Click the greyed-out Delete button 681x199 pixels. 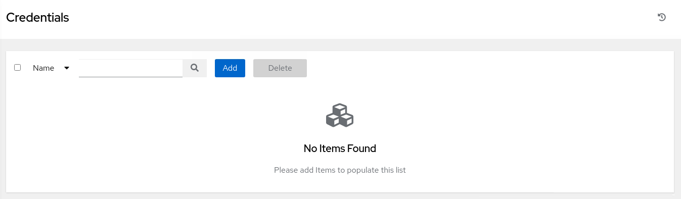pyautogui.click(x=280, y=68)
